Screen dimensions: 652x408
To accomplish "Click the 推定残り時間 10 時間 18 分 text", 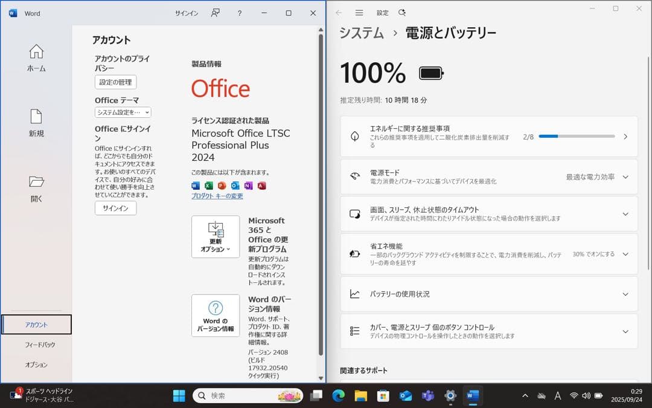I will [x=383, y=100].
